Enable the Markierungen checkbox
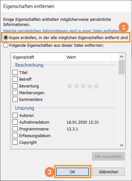The width and height of the screenshot is (132, 181). coord(15,93)
